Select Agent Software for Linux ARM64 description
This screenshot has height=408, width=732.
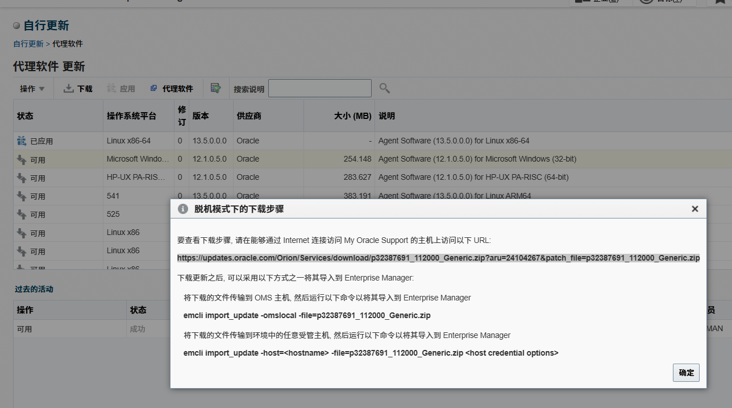point(455,195)
